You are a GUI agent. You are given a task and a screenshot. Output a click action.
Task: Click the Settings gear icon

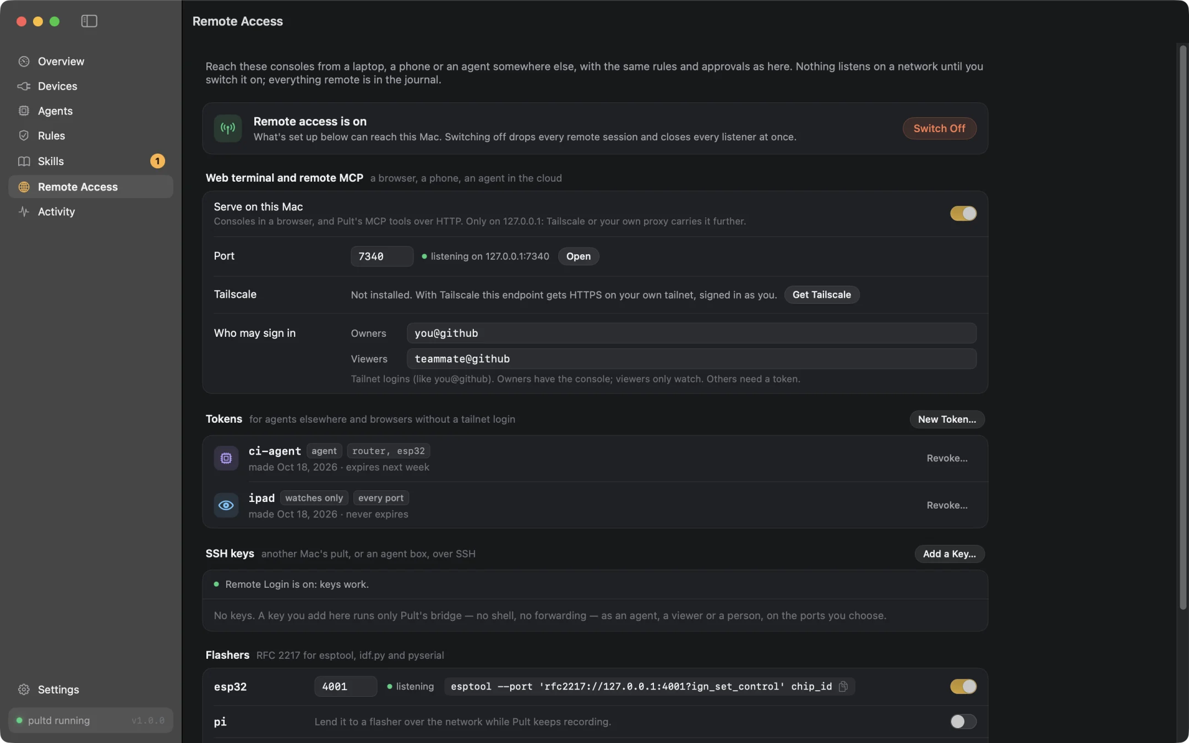click(24, 689)
